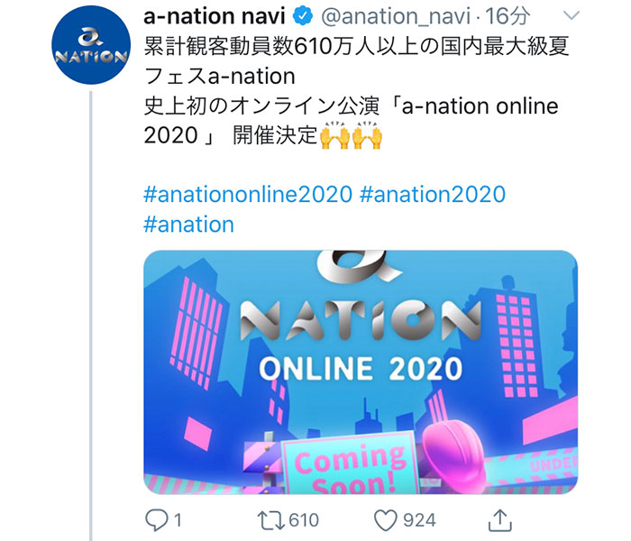The image size is (631, 541).
Task: Open the #anationonline2020 hashtag
Action: point(248,194)
